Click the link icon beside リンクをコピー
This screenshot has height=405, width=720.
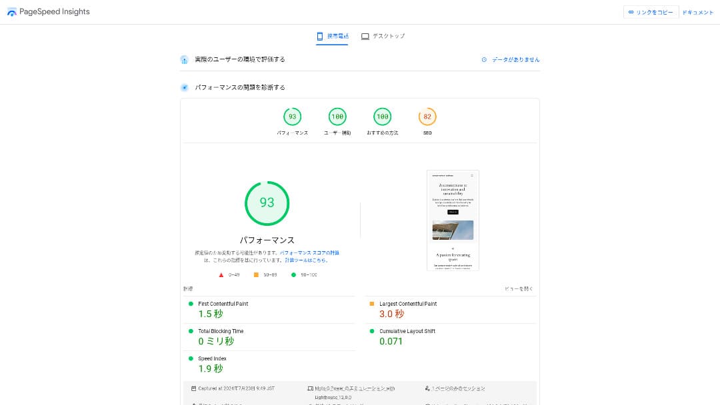point(631,12)
